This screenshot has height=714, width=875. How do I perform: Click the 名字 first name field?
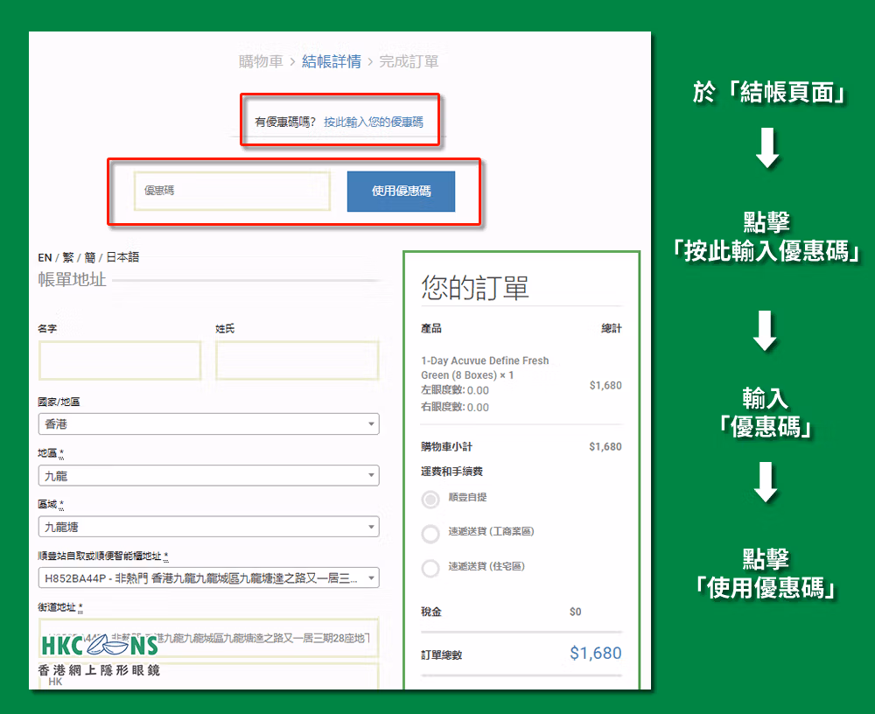coord(120,360)
